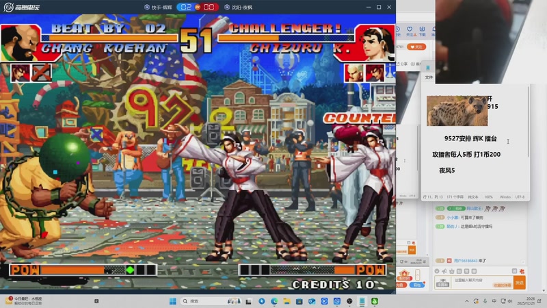The image size is (547, 308).
Task: Open Microsoft Store from the taskbar
Action: point(299,301)
